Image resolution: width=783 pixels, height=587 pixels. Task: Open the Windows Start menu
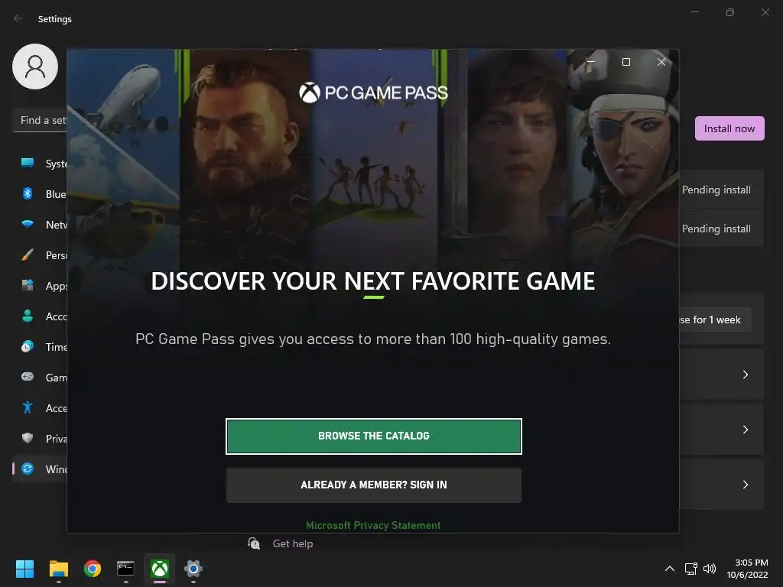click(24, 569)
